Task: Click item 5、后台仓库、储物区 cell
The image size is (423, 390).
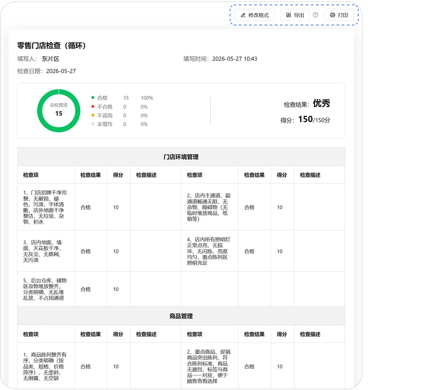Action: [x=46, y=289]
